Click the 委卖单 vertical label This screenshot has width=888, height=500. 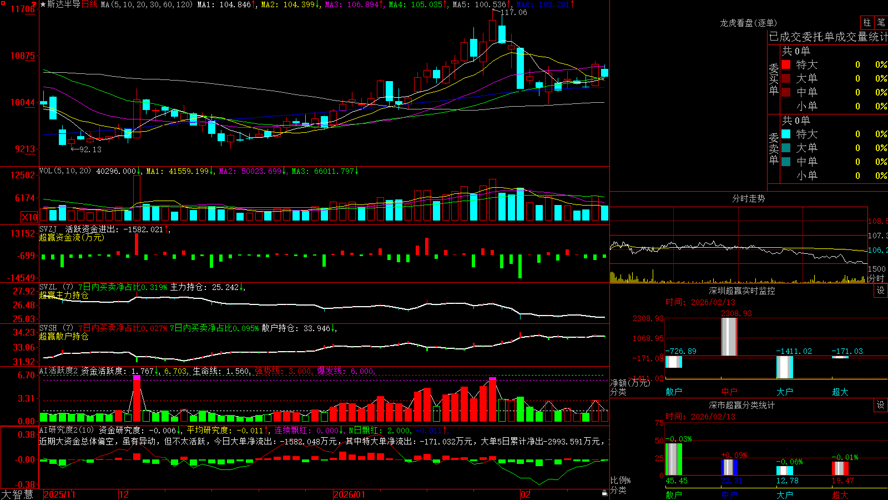774,148
